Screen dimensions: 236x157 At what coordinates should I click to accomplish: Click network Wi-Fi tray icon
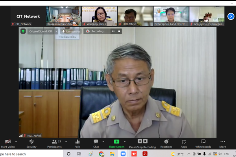point(210,154)
